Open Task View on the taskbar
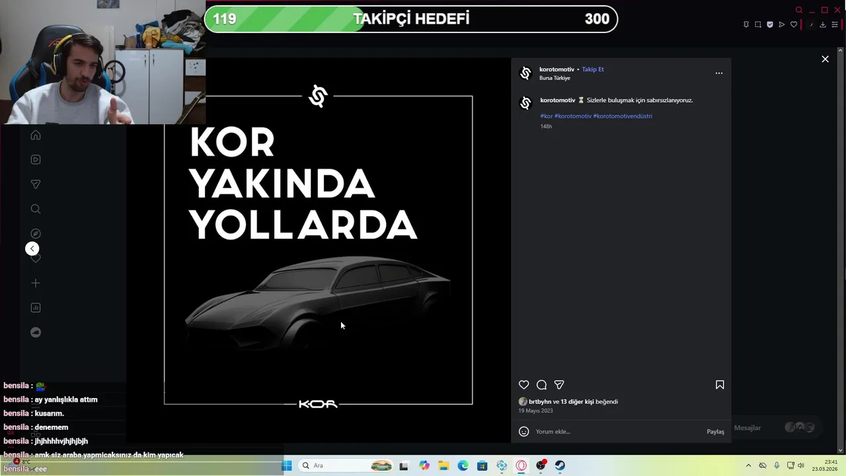 click(404, 465)
